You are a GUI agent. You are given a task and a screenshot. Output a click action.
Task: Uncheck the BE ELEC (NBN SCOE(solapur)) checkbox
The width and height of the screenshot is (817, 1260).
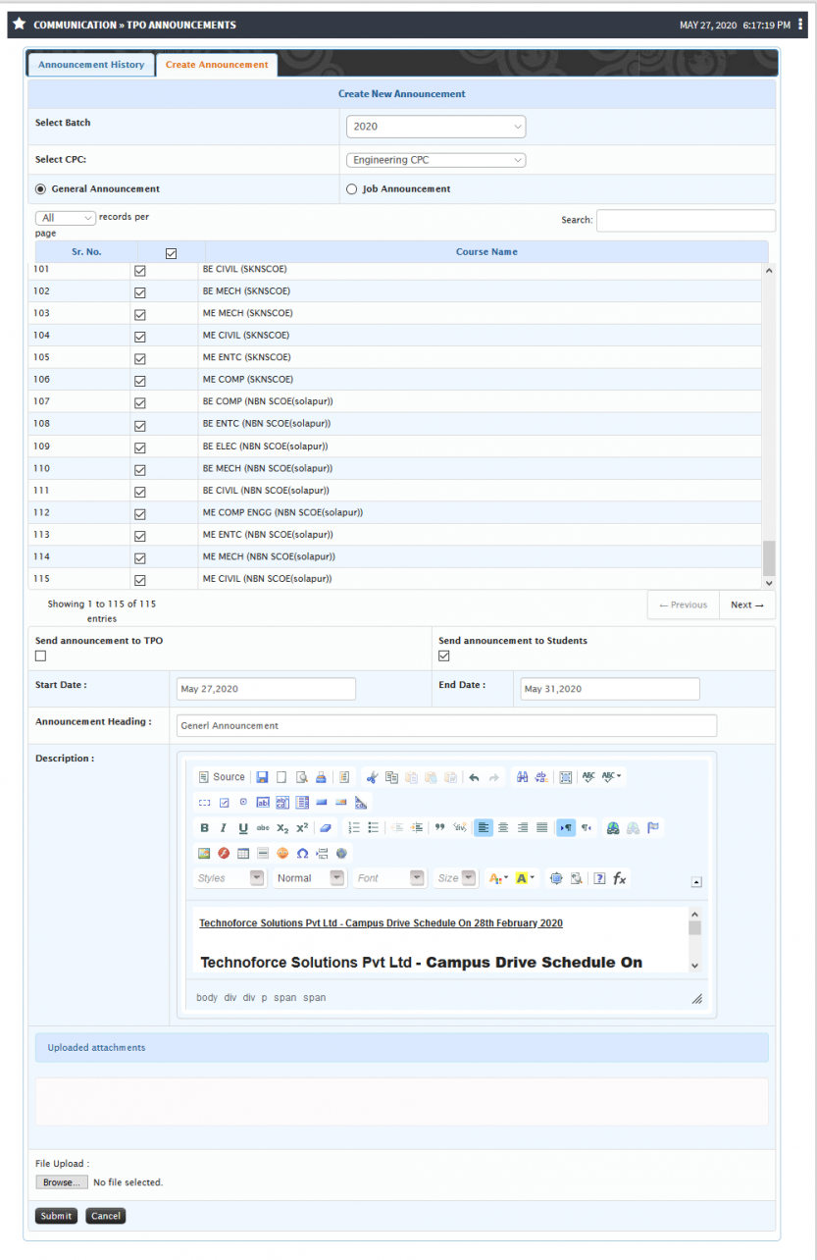coord(139,447)
